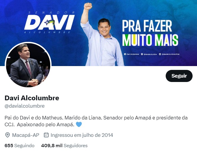Open the 655 Seguindo following list
The image size is (197, 151).
click(x=19, y=146)
